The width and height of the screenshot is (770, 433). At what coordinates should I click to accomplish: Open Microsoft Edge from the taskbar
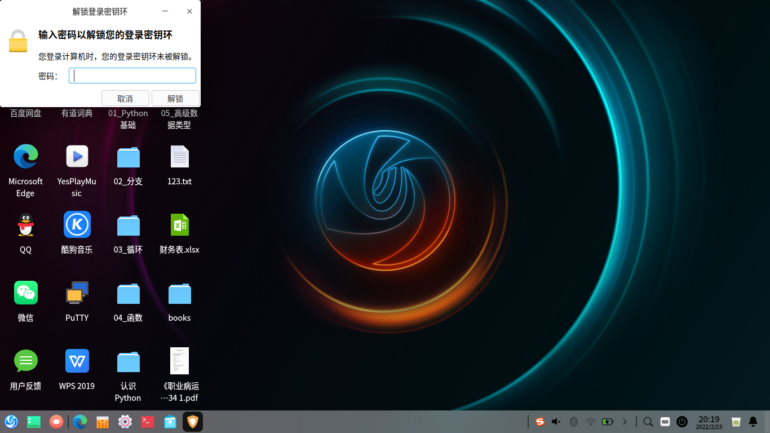(x=79, y=421)
